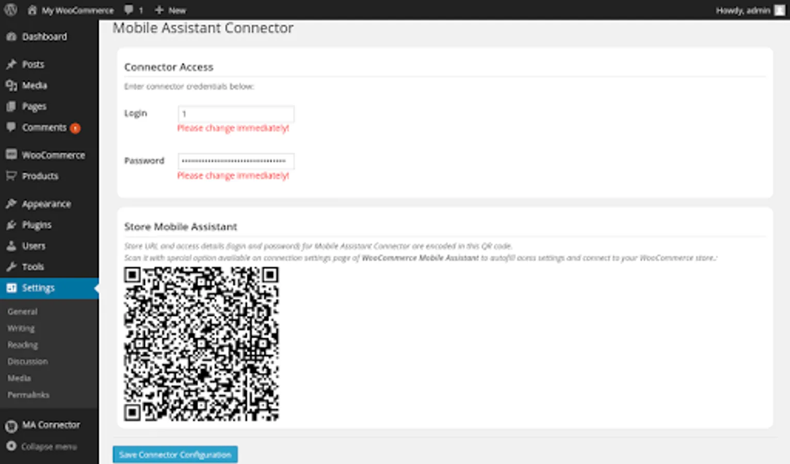This screenshot has width=790, height=464.
Task: Click the Pages icon
Action: pyautogui.click(x=11, y=106)
